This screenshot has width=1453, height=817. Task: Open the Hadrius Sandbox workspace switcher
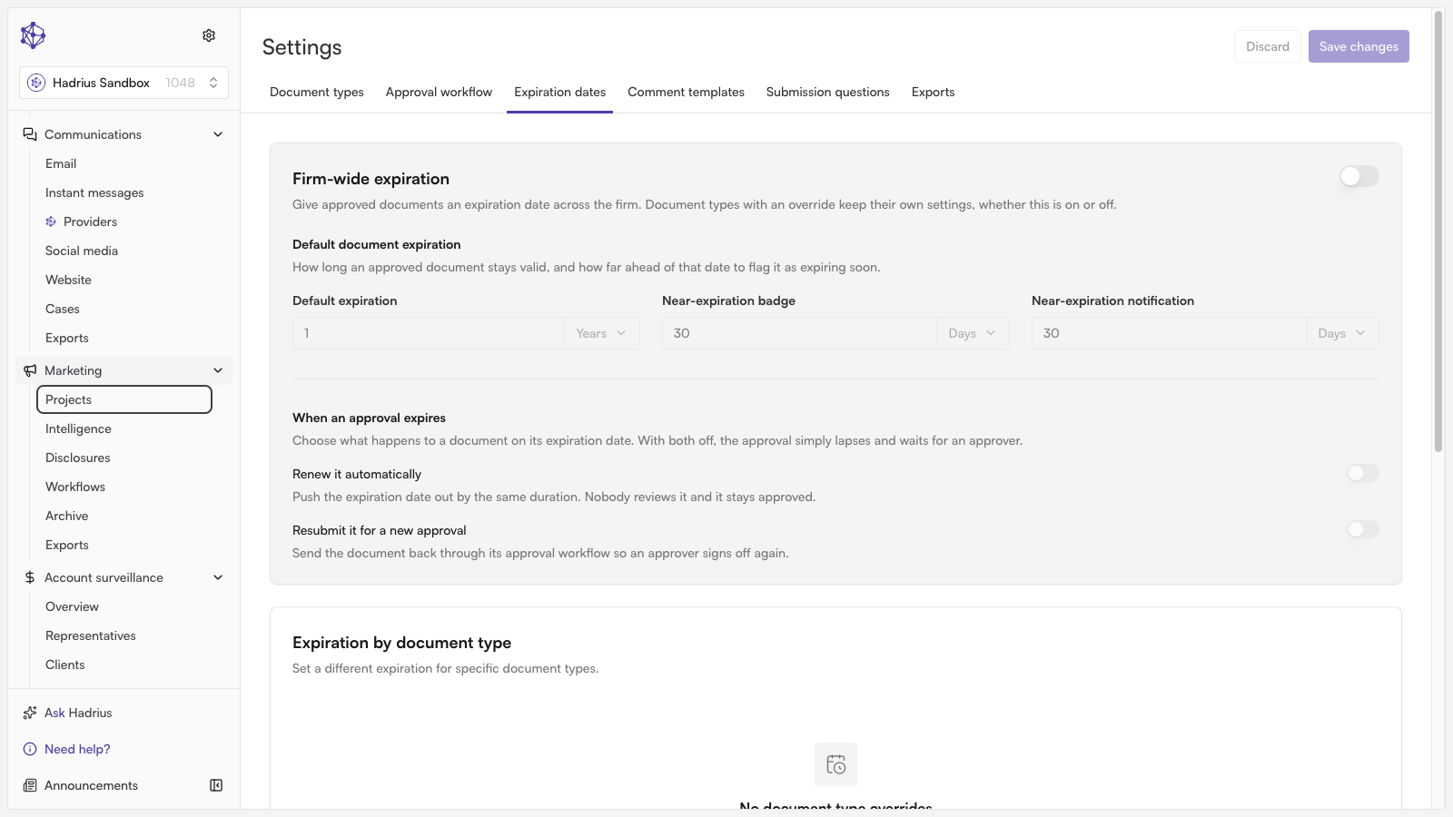tap(124, 83)
